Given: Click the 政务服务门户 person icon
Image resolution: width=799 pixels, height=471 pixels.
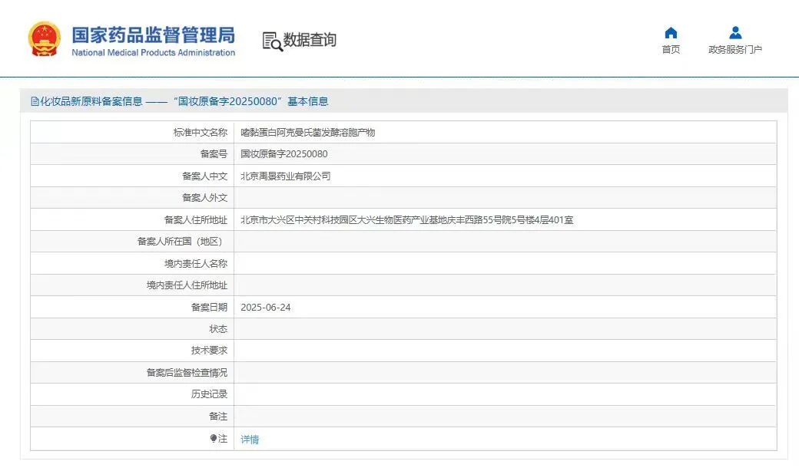Looking at the screenshot, I should (x=735, y=33).
